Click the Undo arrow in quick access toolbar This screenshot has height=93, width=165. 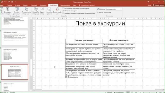point(5,2)
